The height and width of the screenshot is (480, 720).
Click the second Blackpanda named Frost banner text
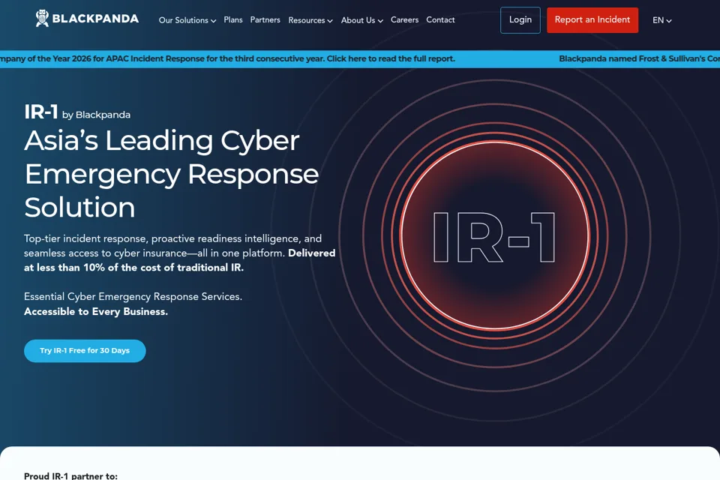tap(639, 58)
